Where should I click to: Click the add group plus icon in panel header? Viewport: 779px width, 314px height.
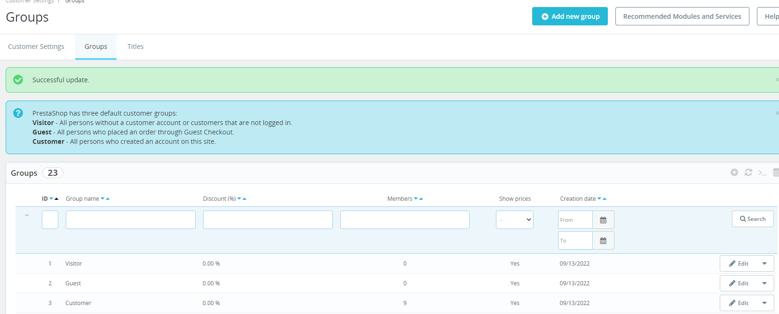tap(734, 173)
